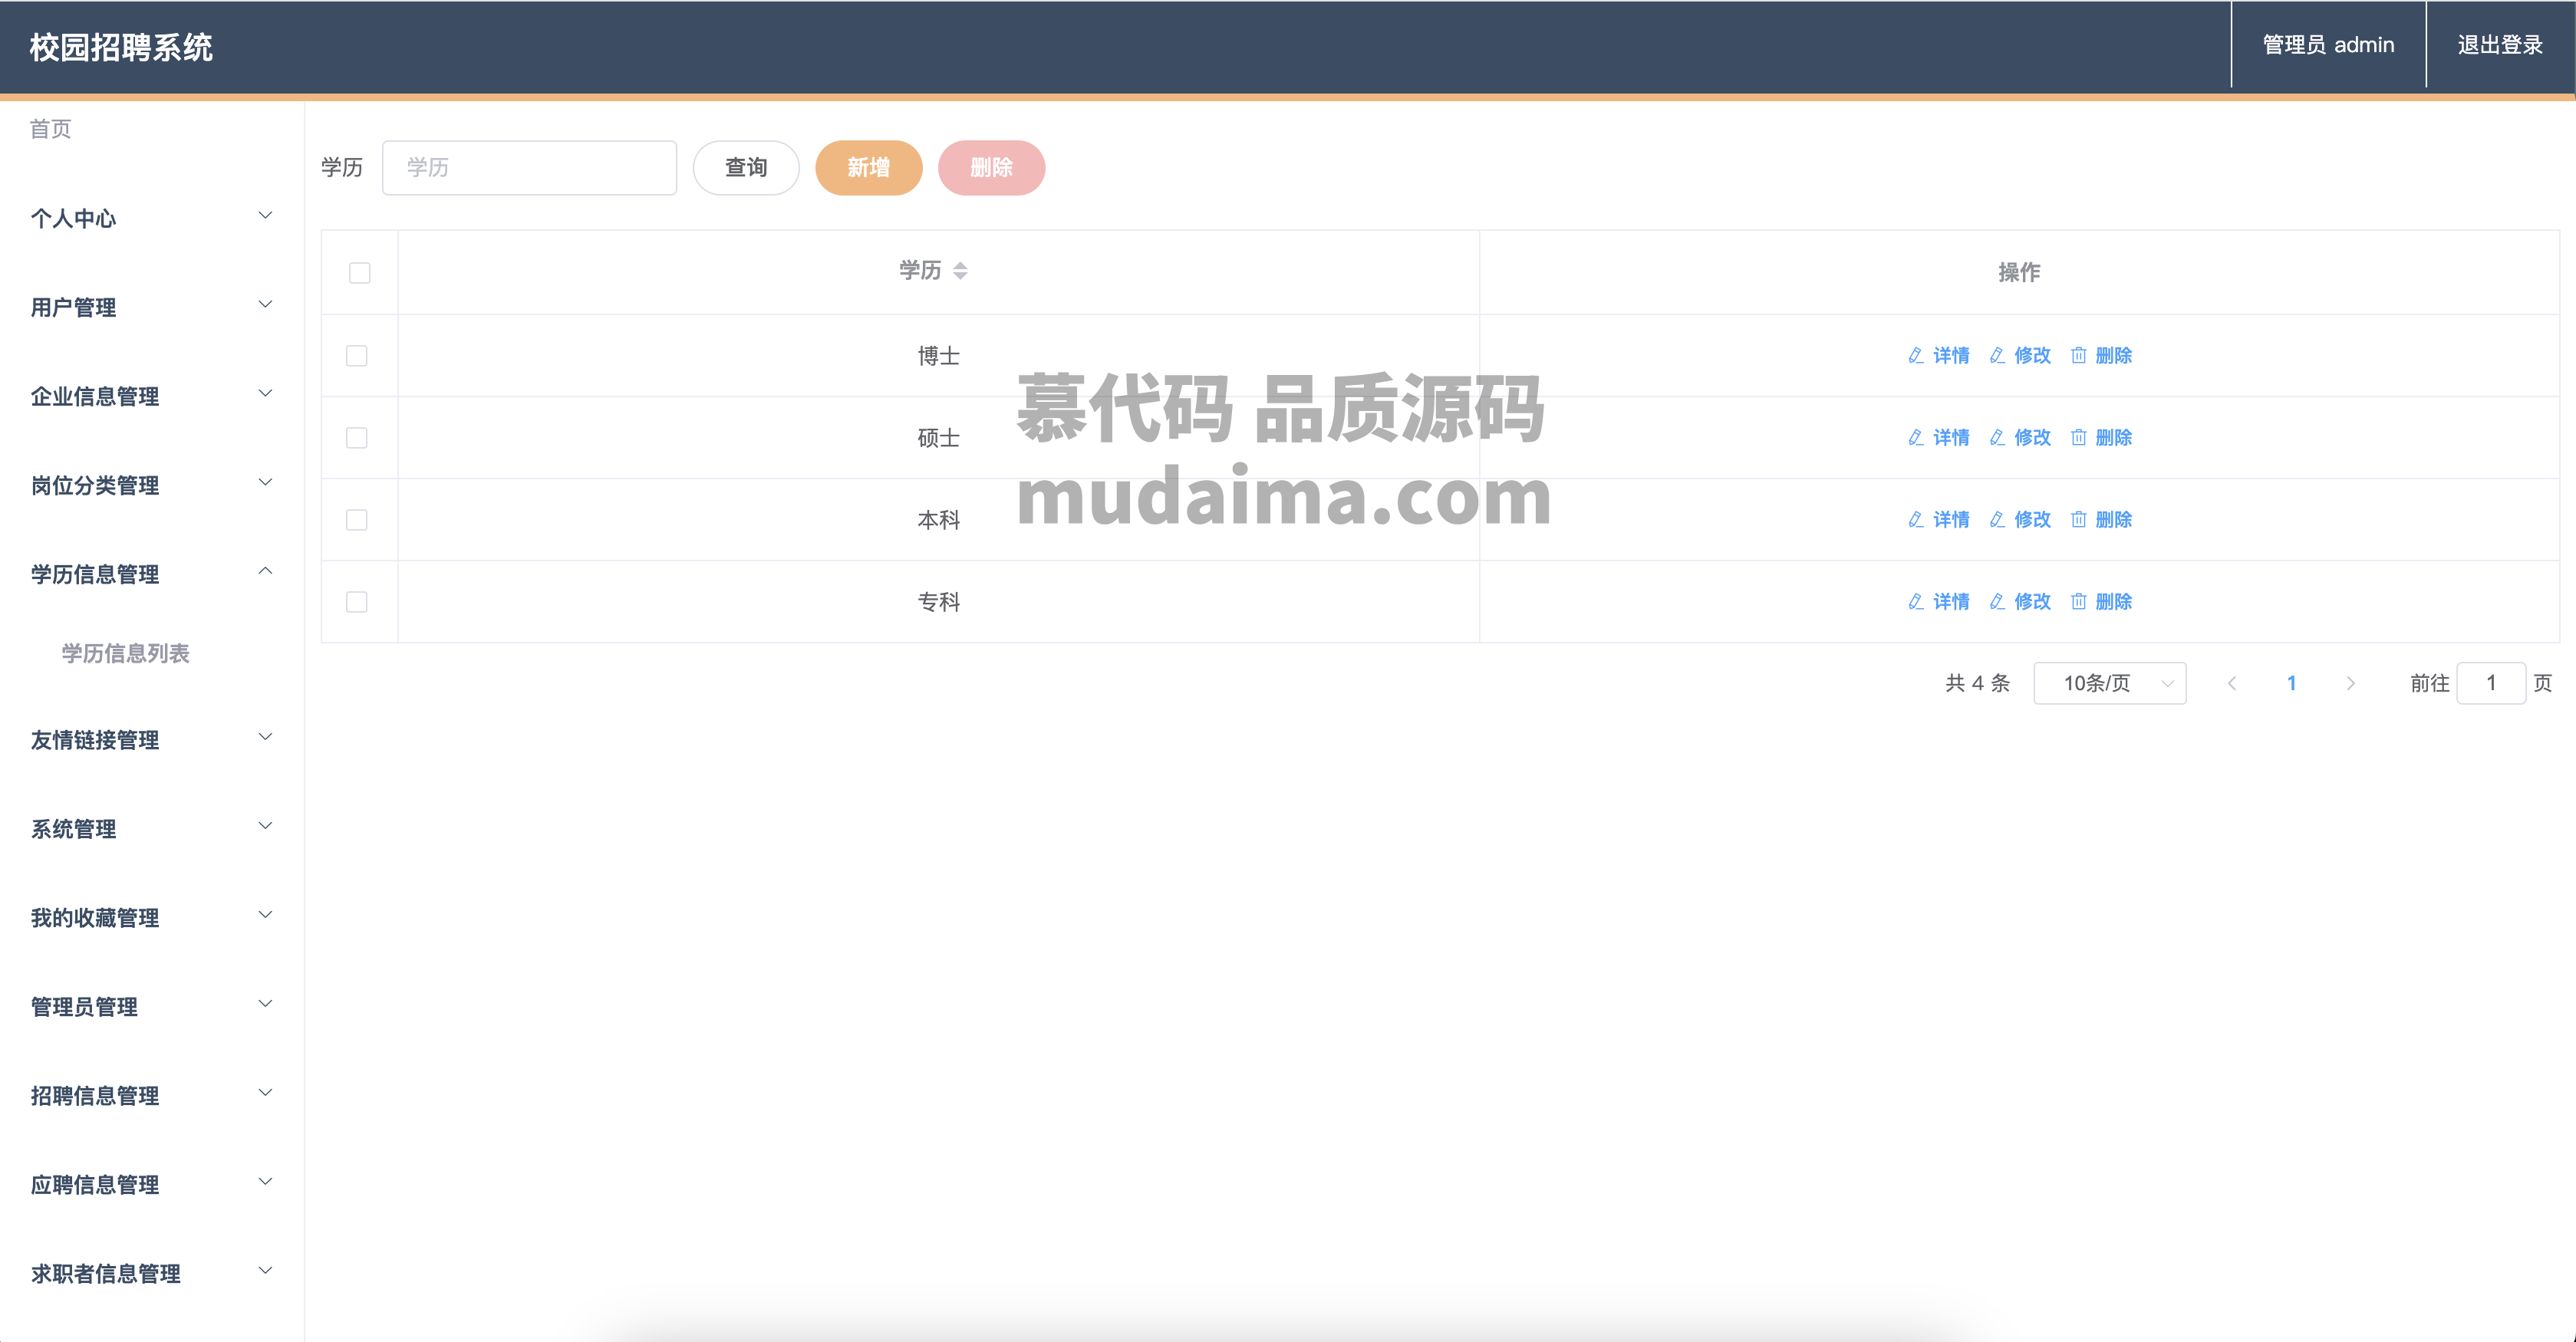2576x1342 pixels.
Task: Go to next page with right arrow
Action: pos(2351,684)
